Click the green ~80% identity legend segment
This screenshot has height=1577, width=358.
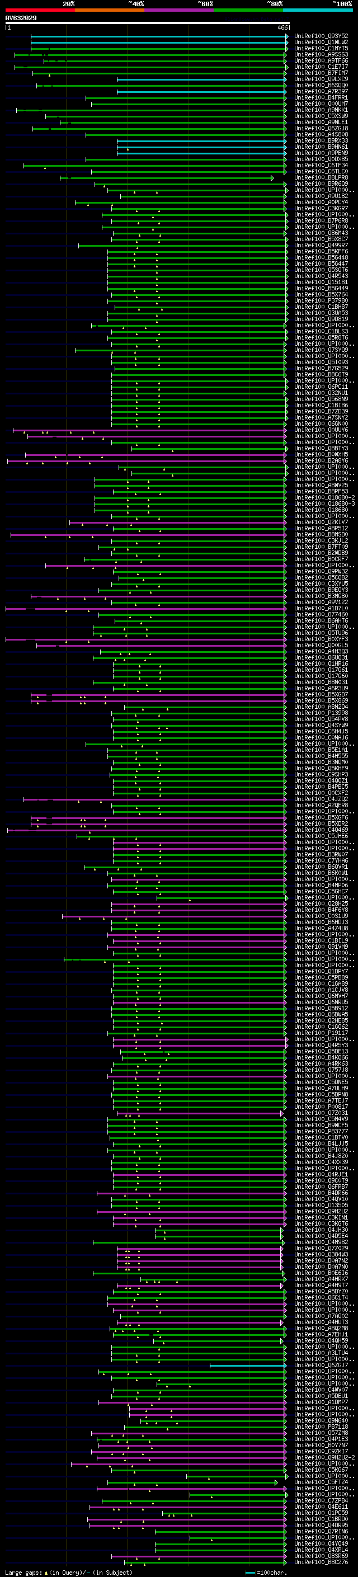tap(248, 10)
